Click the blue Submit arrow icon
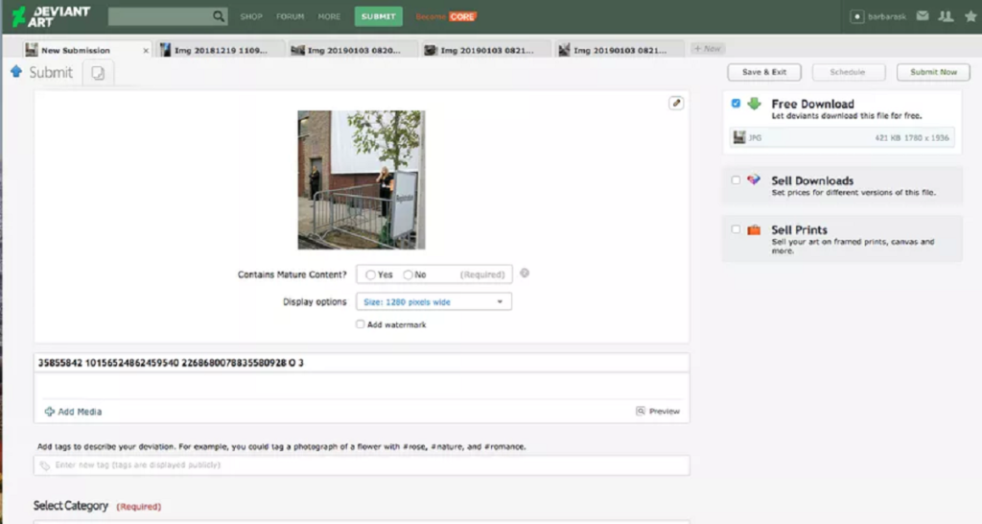Viewport: 982px width, 524px height. pyautogui.click(x=16, y=72)
